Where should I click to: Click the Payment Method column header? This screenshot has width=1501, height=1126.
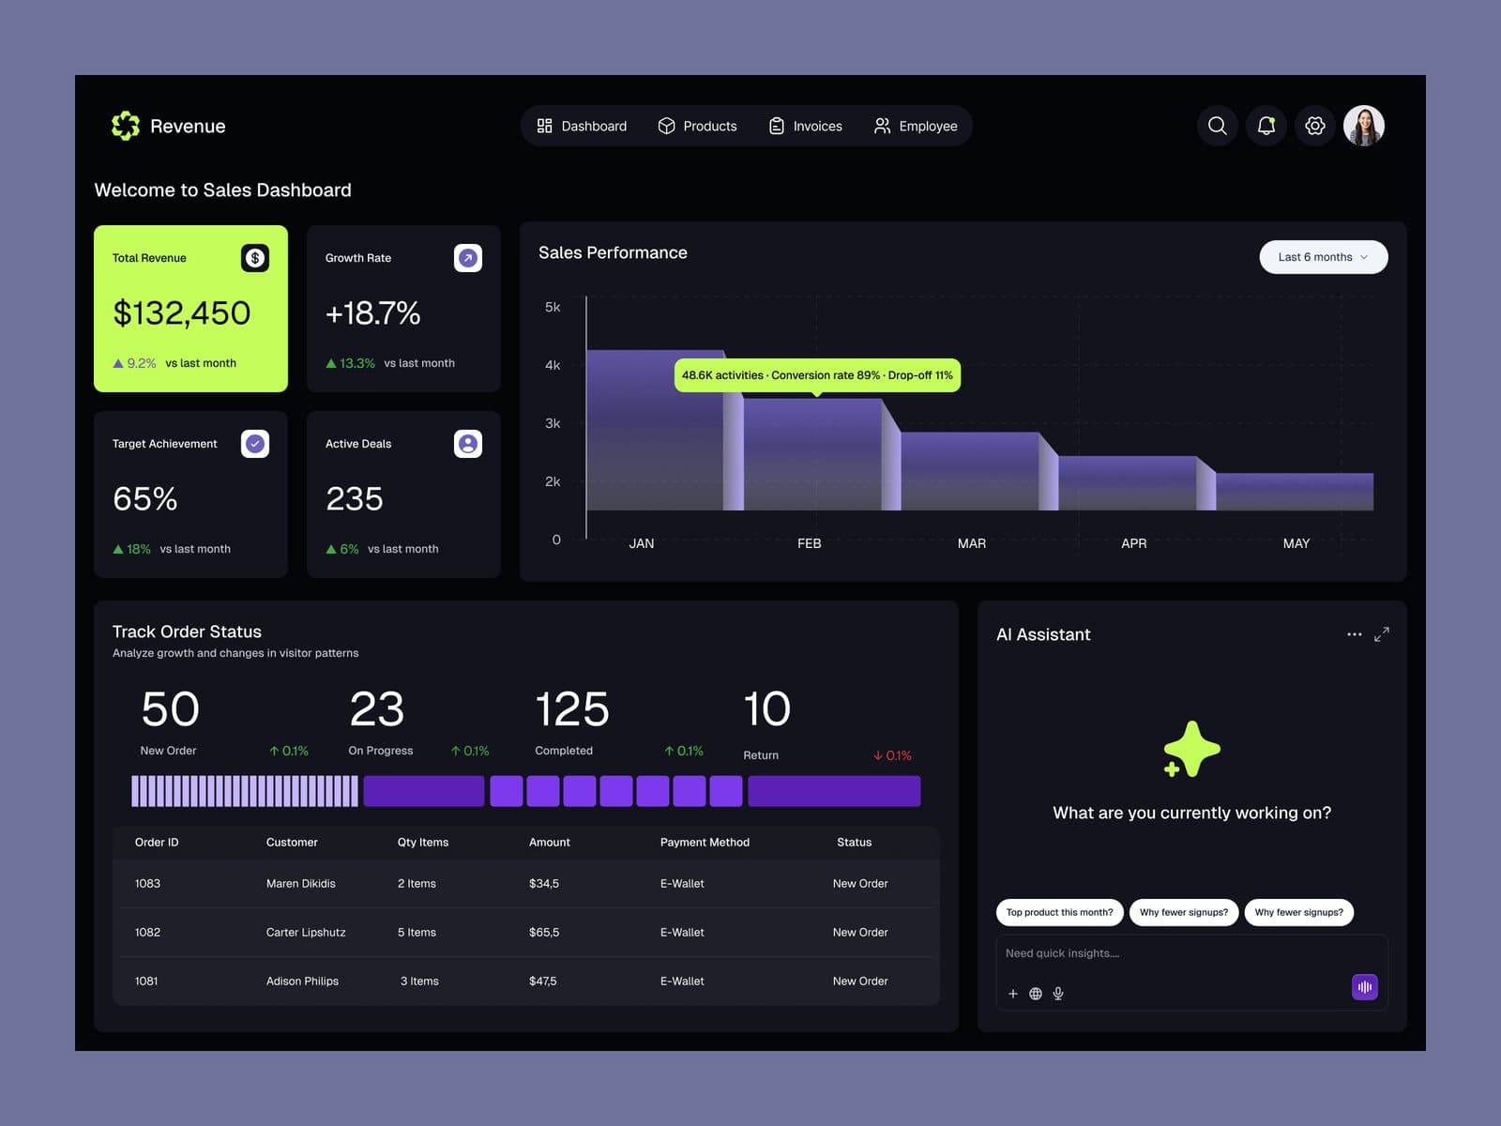705,843
